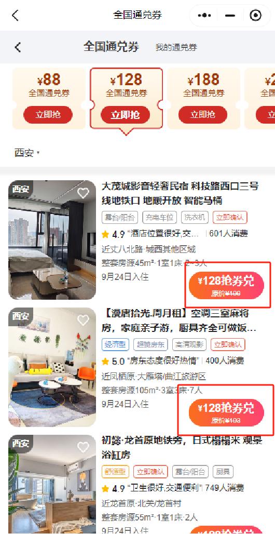275x534 pixels.
Task: Close the mini program via the circle target icon
Action: click(256, 16)
